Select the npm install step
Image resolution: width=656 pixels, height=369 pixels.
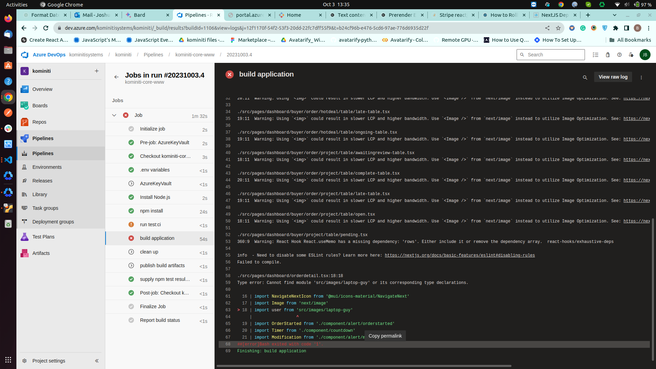(x=151, y=211)
